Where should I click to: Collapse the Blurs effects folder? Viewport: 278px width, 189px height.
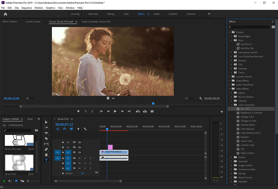click(x=231, y=40)
